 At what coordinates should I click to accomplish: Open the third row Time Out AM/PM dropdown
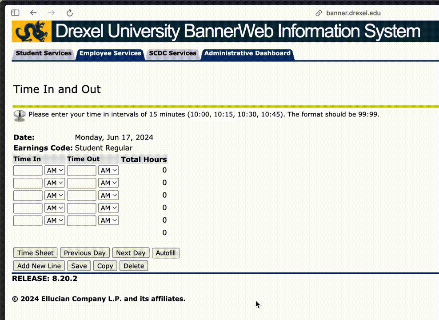click(x=108, y=196)
